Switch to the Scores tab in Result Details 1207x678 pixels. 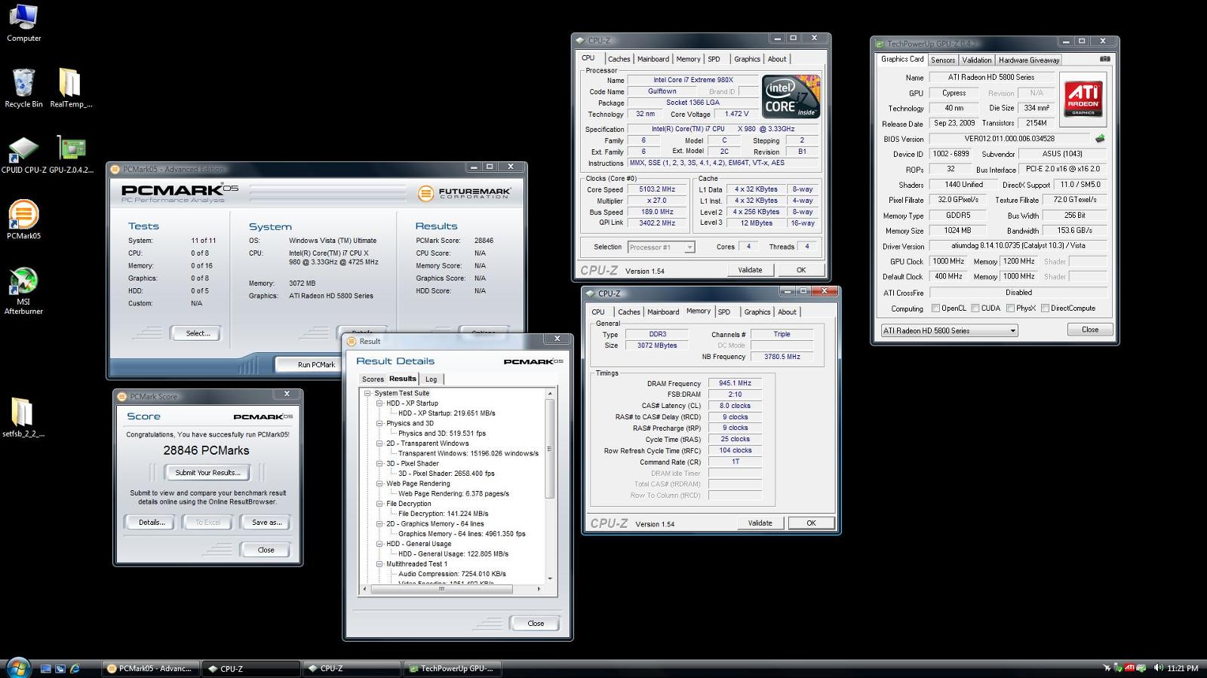[373, 379]
